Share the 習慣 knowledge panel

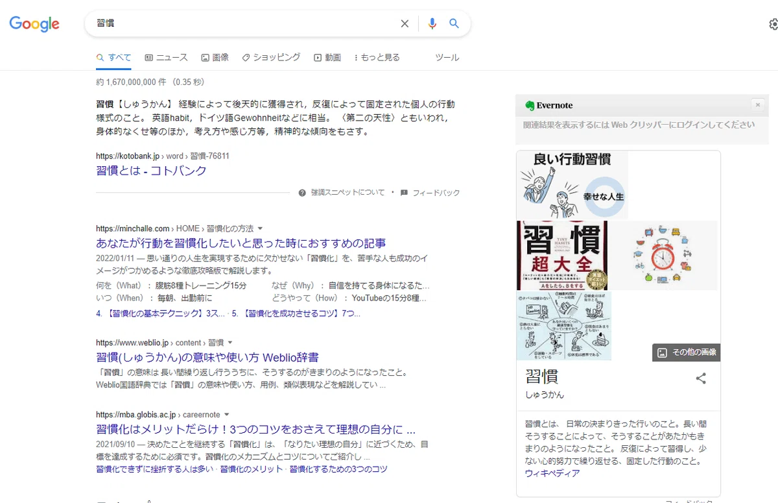(x=701, y=378)
